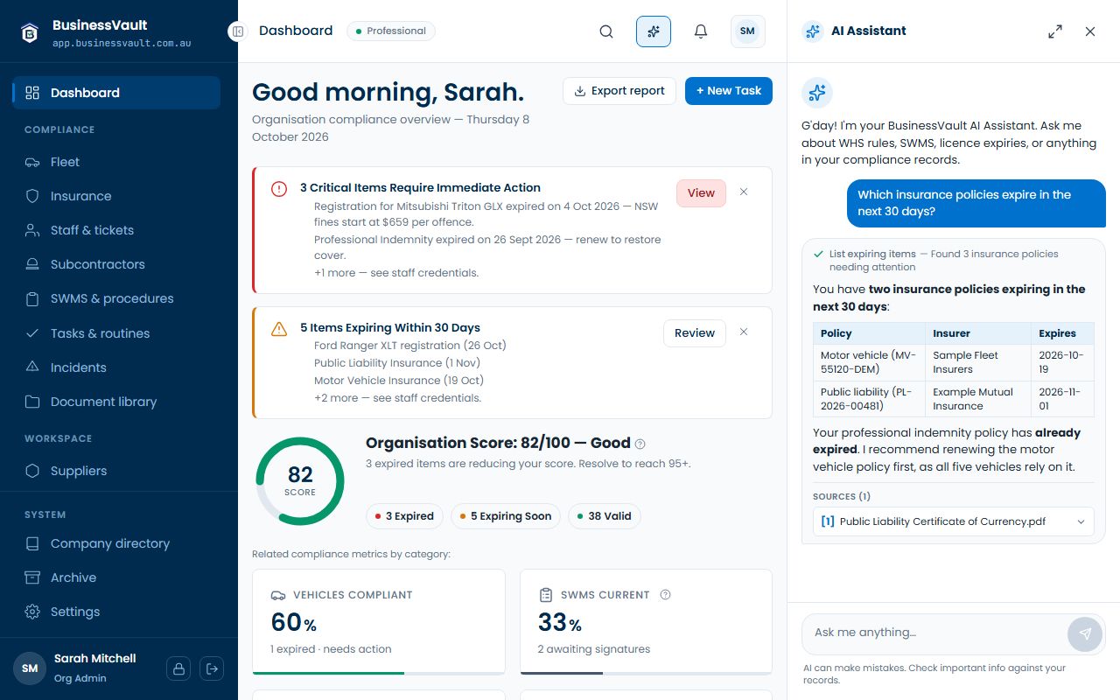Click the Ask me anything input field
Viewport: 1120px width, 700px height.
click(x=933, y=633)
